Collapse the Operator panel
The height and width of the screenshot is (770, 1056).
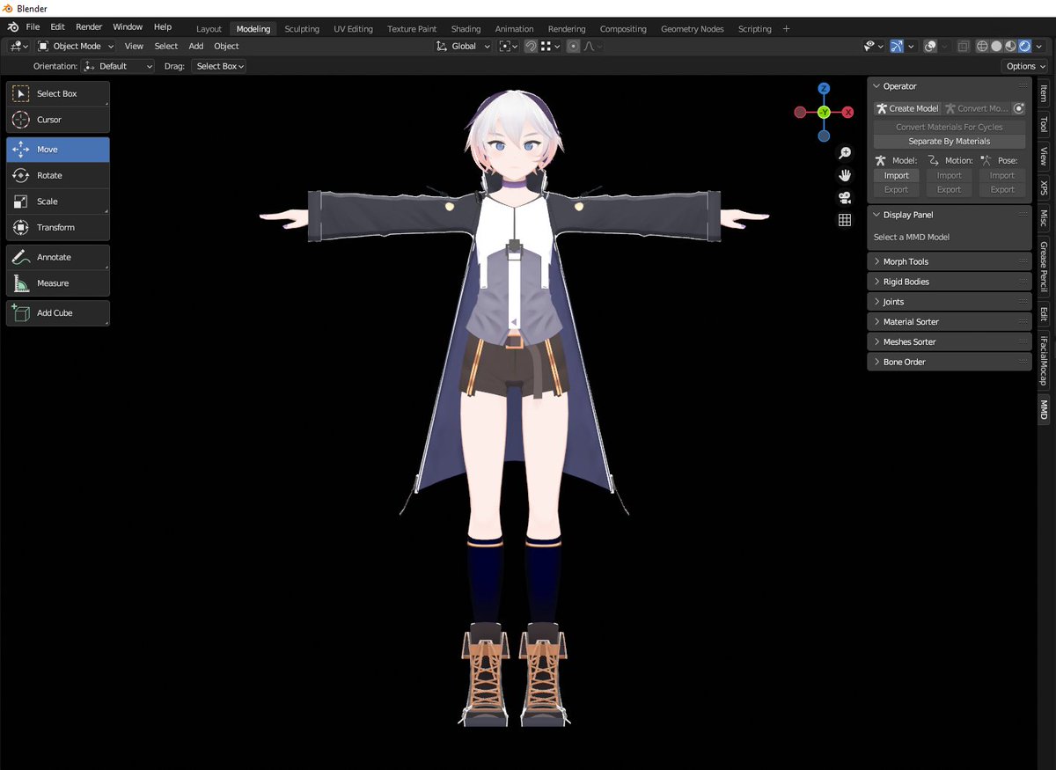click(949, 86)
